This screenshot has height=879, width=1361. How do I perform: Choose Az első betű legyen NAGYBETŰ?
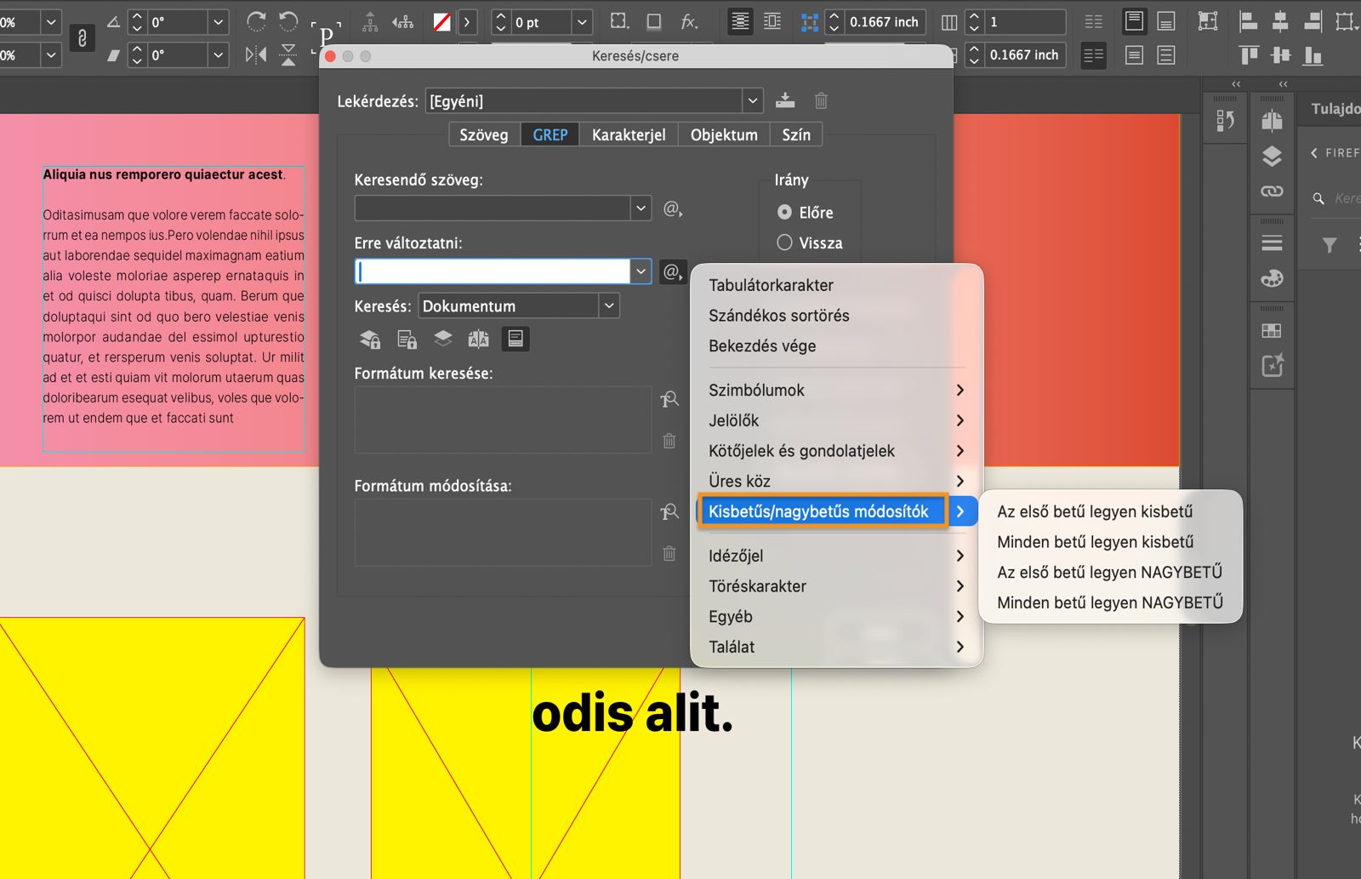[1111, 573]
